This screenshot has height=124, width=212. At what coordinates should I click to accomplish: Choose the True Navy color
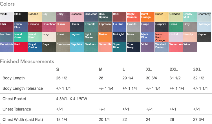[x=133, y=47]
